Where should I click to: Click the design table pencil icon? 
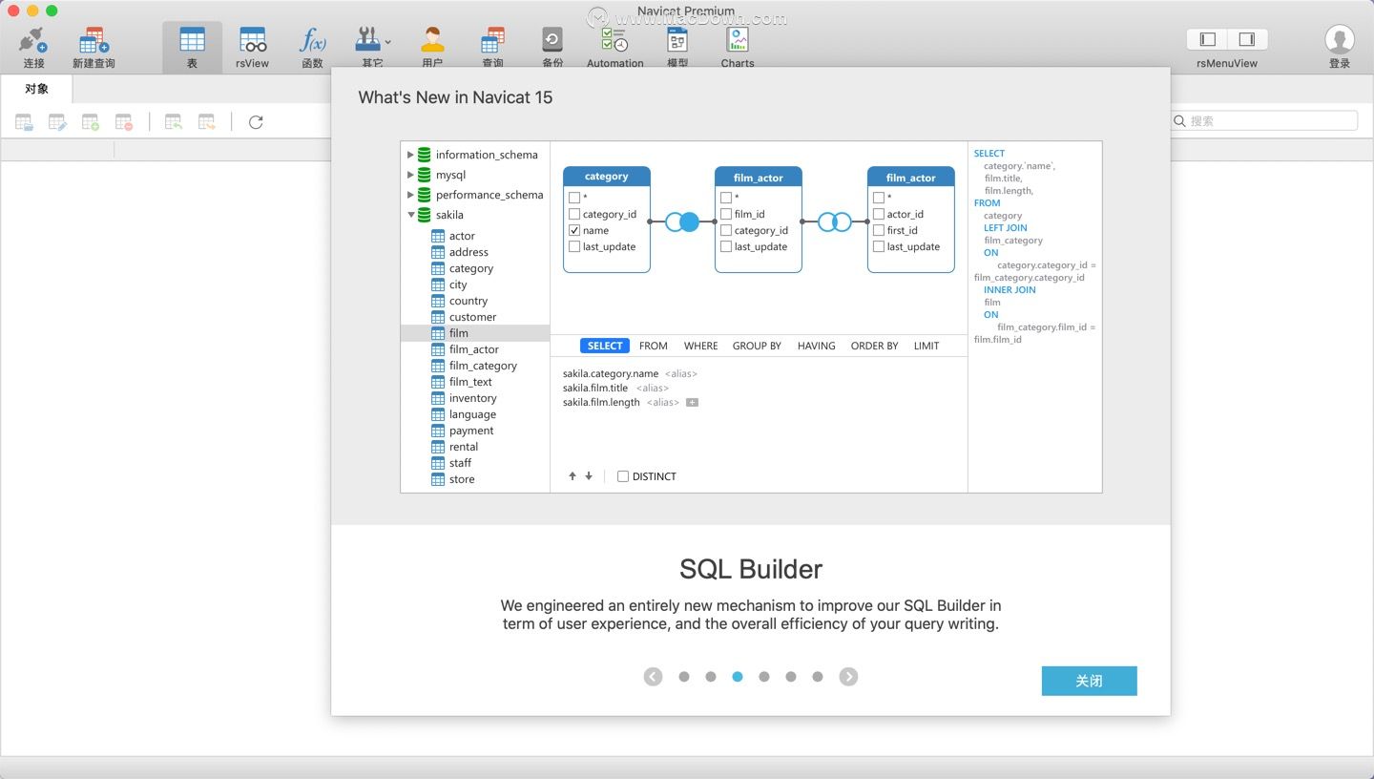[x=58, y=122]
